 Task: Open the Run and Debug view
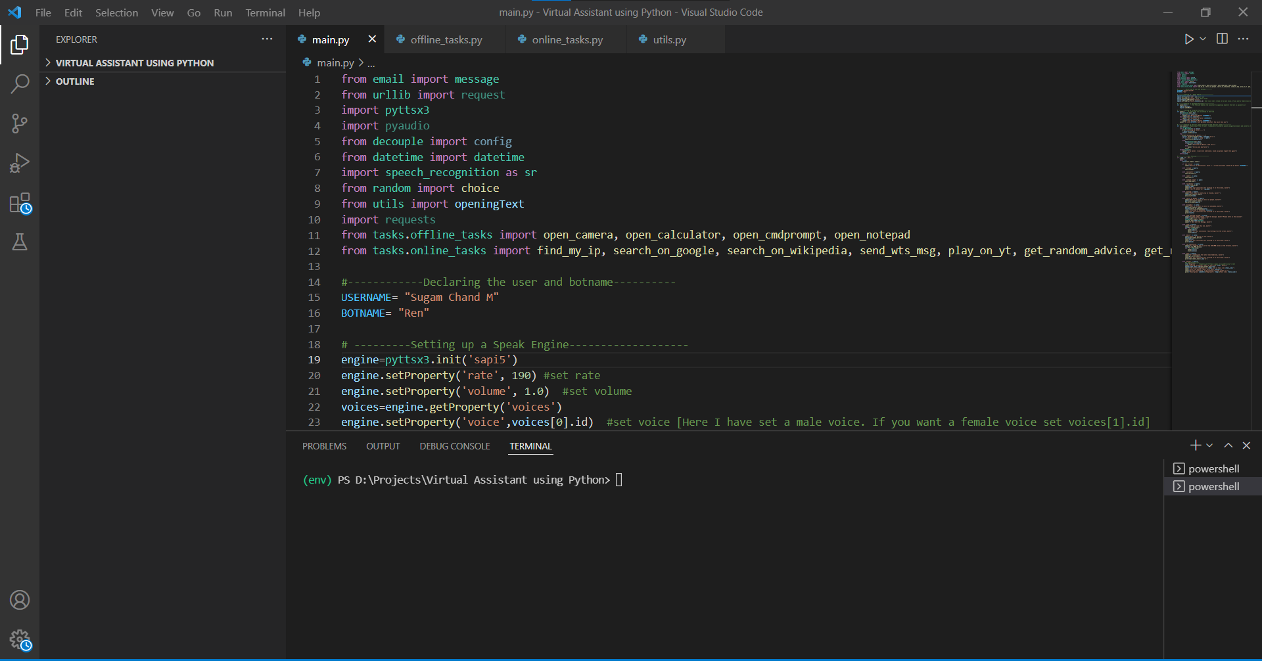coord(20,163)
